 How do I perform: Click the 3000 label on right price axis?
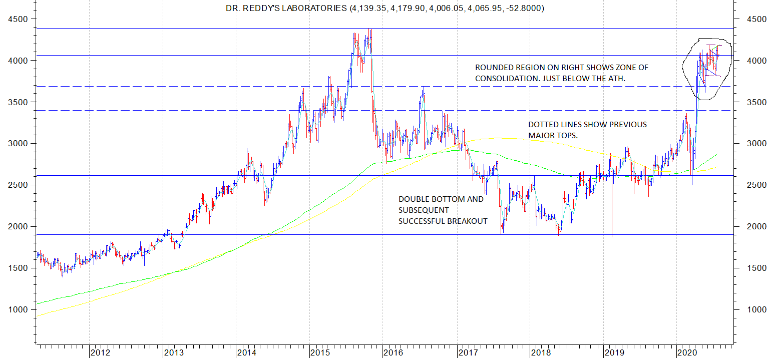750,143
